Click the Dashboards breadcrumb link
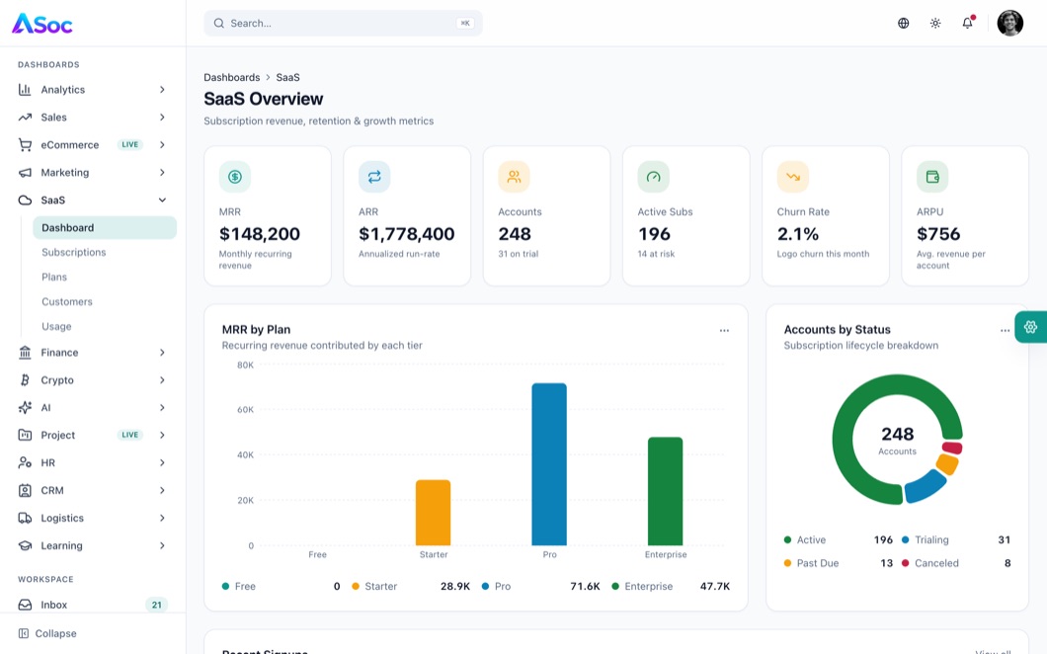The width and height of the screenshot is (1047, 654). (x=232, y=77)
